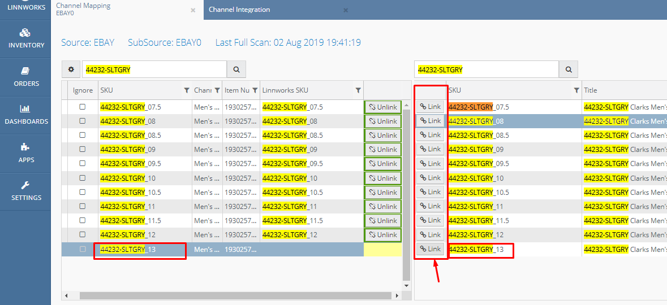Unlink the 44232-SLTGRY_08 mapping

point(383,121)
